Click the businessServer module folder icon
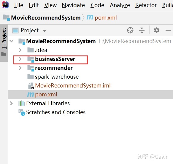Image resolution: width=173 pixels, height=164 pixels. (x=31, y=59)
